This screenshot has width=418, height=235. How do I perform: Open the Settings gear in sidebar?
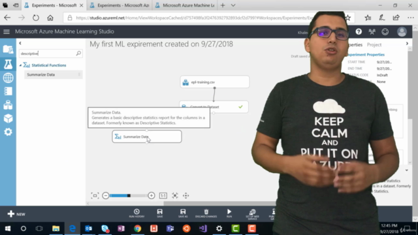(x=8, y=132)
